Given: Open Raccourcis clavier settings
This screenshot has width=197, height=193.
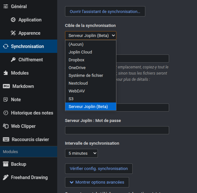Looking at the screenshot, I should [x=29, y=139].
